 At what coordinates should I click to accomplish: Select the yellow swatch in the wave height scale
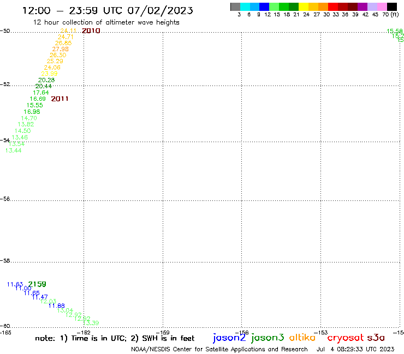[304, 7]
